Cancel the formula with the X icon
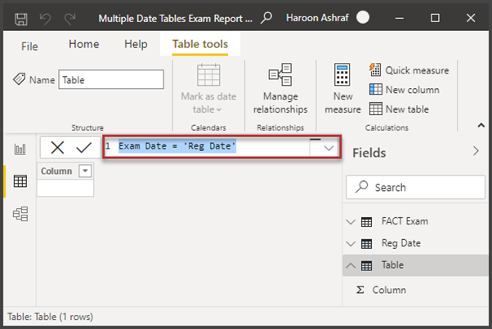 (57, 147)
